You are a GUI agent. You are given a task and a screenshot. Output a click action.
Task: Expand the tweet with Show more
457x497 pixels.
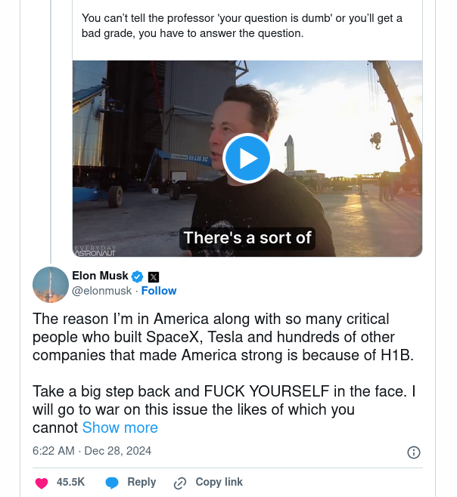click(120, 428)
